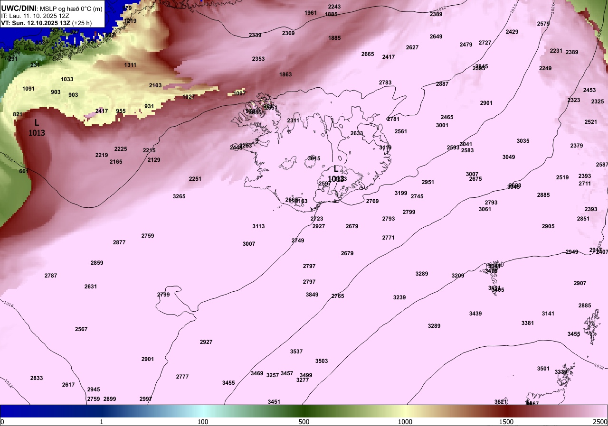The width and height of the screenshot is (608, 426).
Task: Select the 821 value
Action: (x=18, y=114)
